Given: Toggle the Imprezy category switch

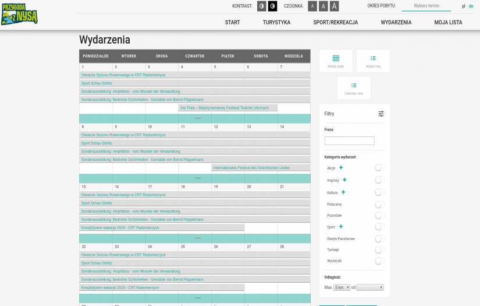Looking at the screenshot, I should coord(379,180).
